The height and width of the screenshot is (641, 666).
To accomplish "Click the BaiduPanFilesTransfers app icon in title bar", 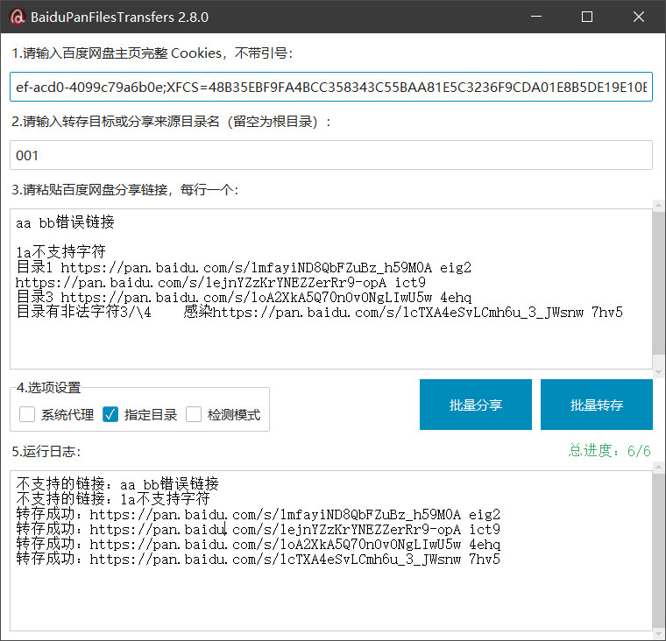I will click(x=18, y=17).
